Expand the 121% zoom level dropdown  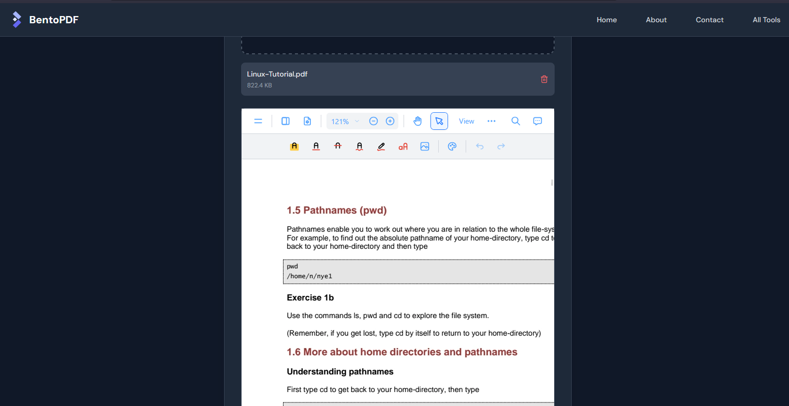345,122
